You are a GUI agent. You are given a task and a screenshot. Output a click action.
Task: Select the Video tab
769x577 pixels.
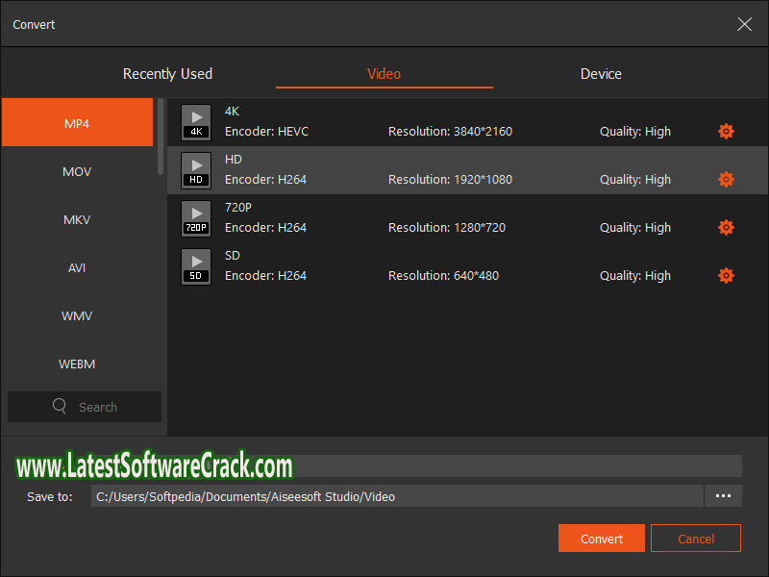point(384,74)
